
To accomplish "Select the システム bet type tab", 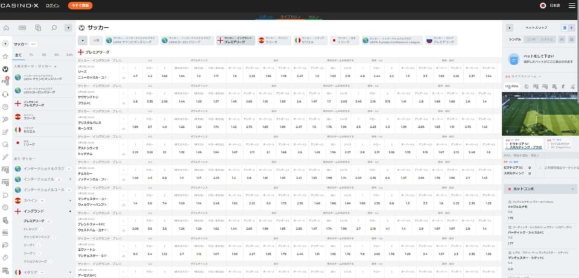I will tap(546, 40).
